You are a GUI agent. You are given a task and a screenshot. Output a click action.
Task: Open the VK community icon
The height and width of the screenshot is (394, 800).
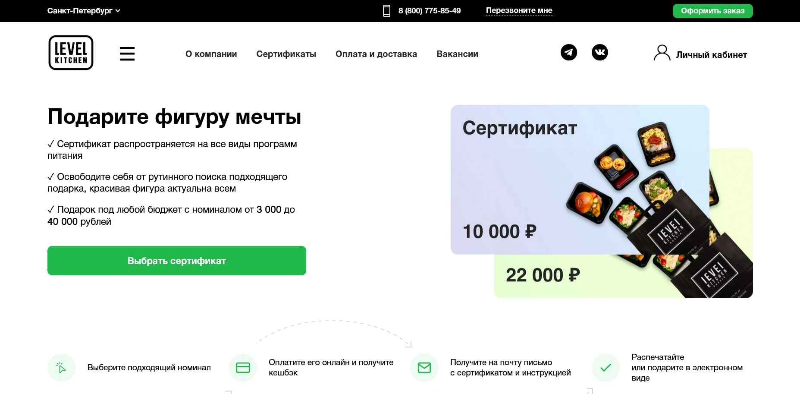click(x=600, y=52)
